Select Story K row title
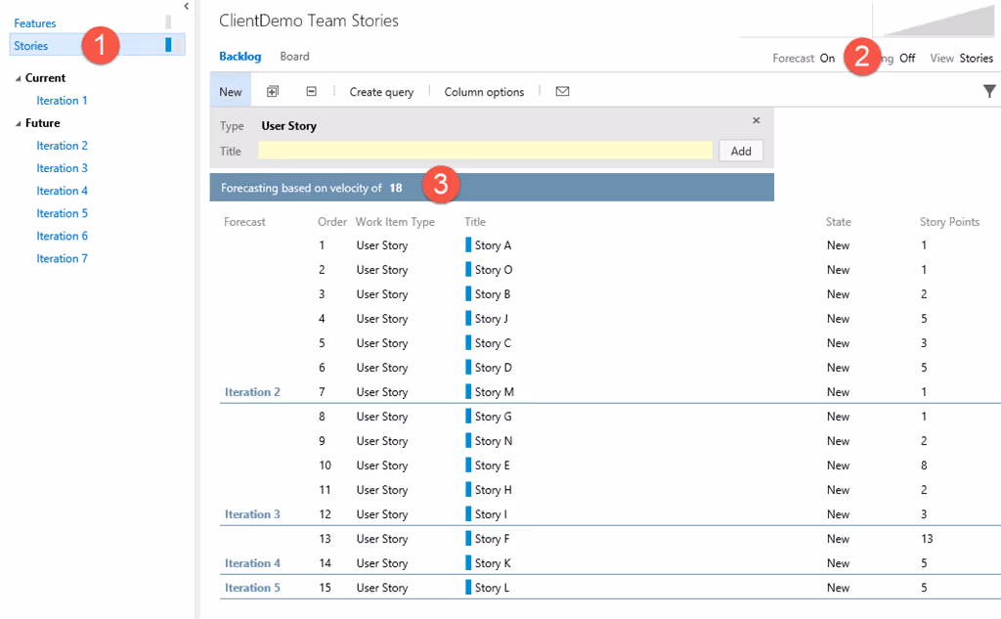1001x619 pixels. click(x=493, y=563)
